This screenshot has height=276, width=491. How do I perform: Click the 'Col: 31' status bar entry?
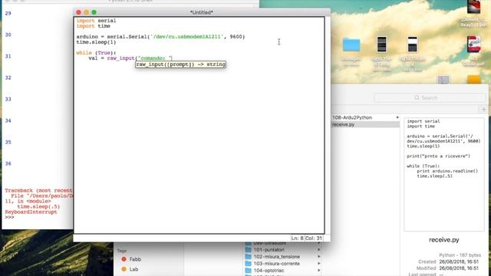pos(314,238)
